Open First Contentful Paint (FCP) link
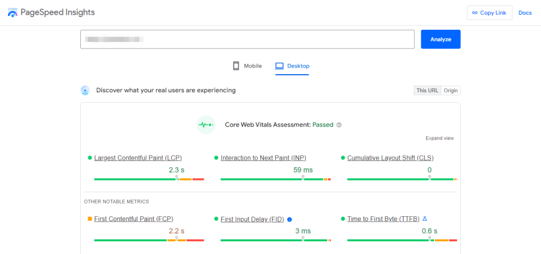 134,219
